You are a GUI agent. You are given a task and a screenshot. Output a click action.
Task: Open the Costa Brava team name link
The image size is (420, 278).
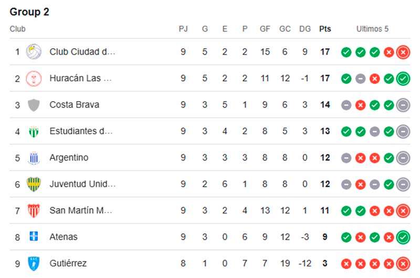point(75,104)
